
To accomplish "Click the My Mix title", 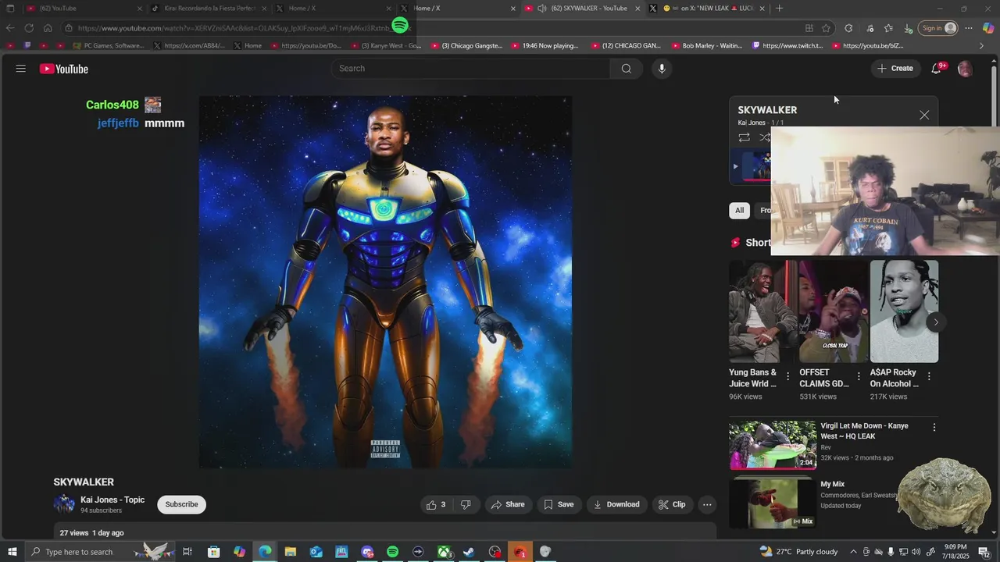I will coord(832,484).
